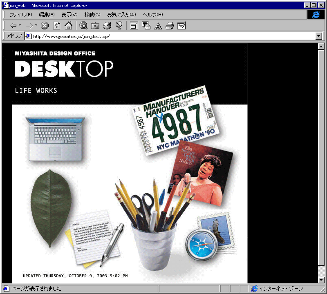Open the お気に入り(A) menu
Viewport: 327px width, 294px height.
coord(121,15)
